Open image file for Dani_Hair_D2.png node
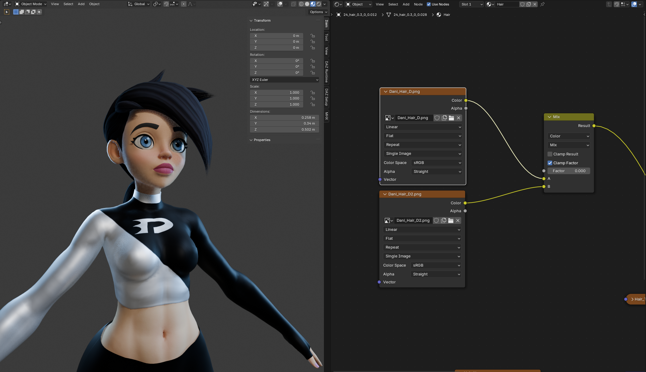This screenshot has height=372, width=646. click(451, 221)
